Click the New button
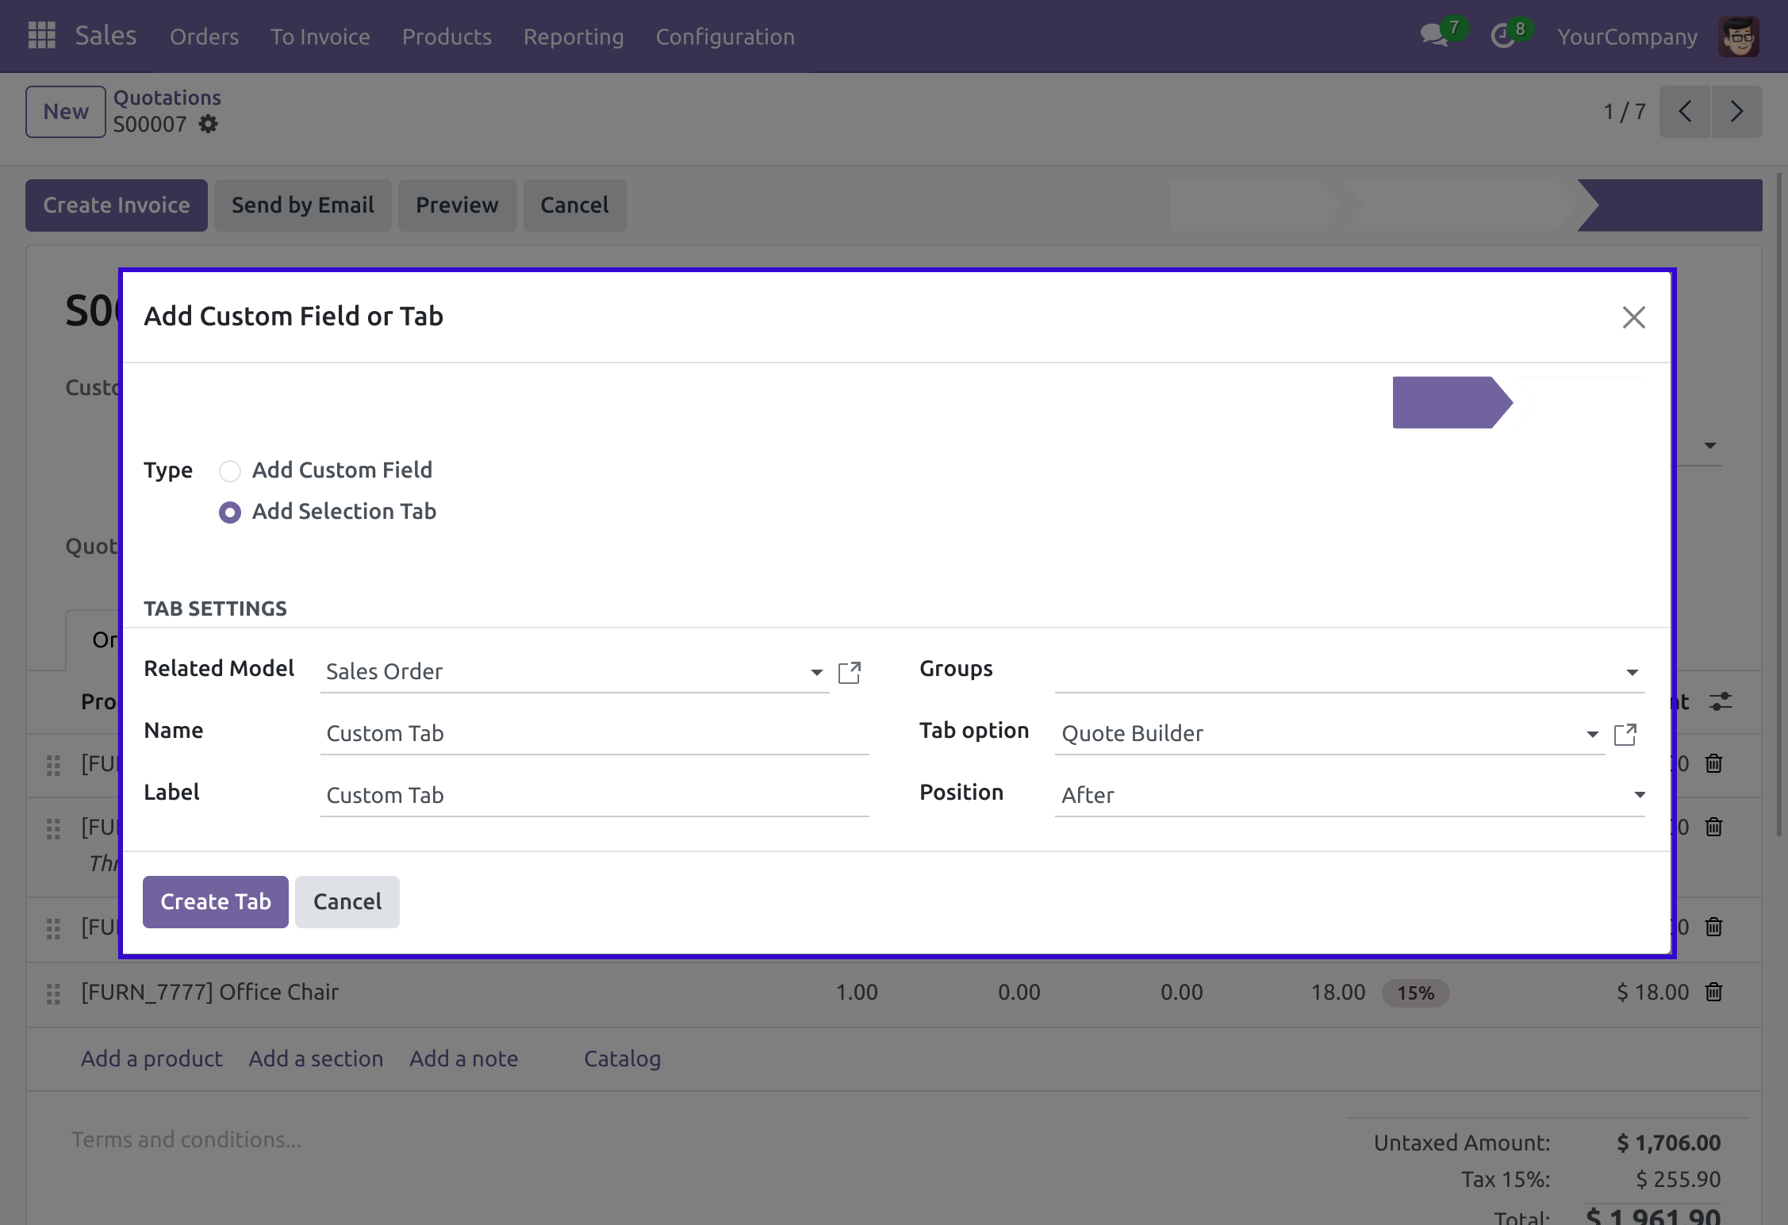The width and height of the screenshot is (1788, 1225). click(x=66, y=112)
